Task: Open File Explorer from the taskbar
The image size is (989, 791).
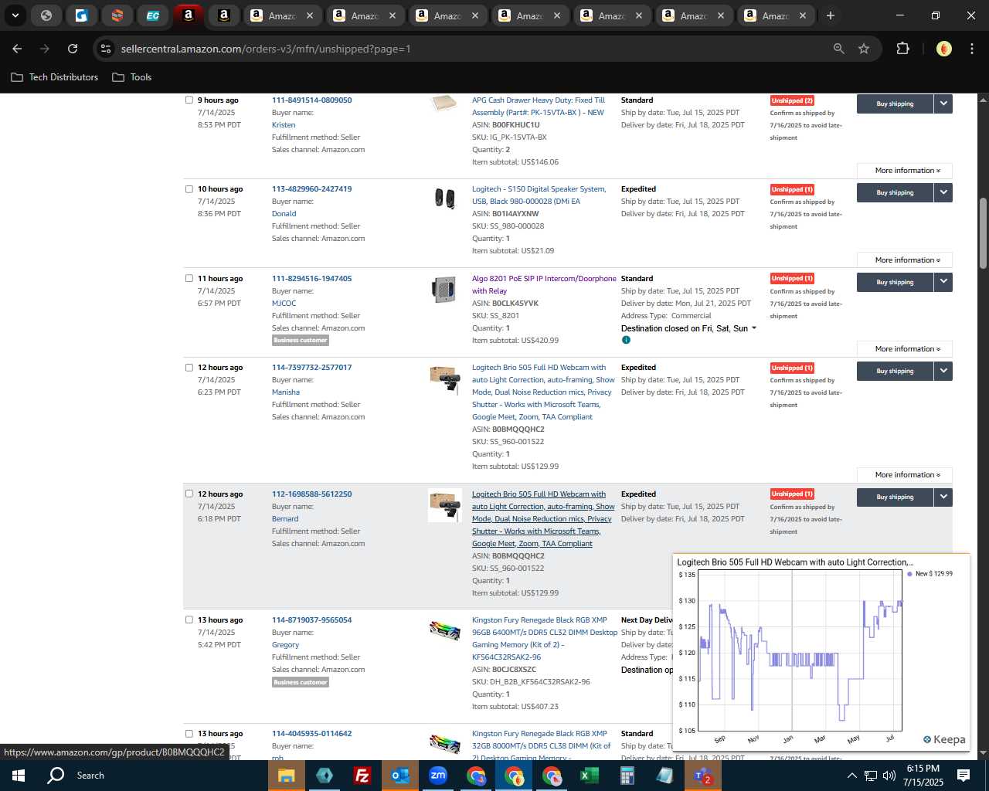Action: (287, 776)
